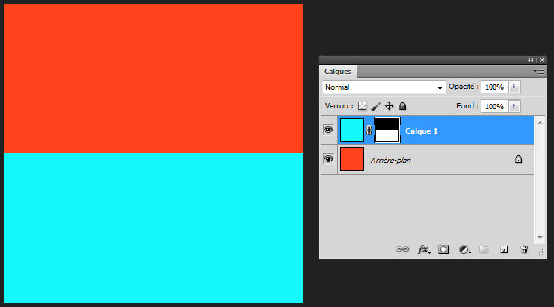Click the panel resize grip corner
This screenshot has width=554, height=307.
click(x=541, y=251)
